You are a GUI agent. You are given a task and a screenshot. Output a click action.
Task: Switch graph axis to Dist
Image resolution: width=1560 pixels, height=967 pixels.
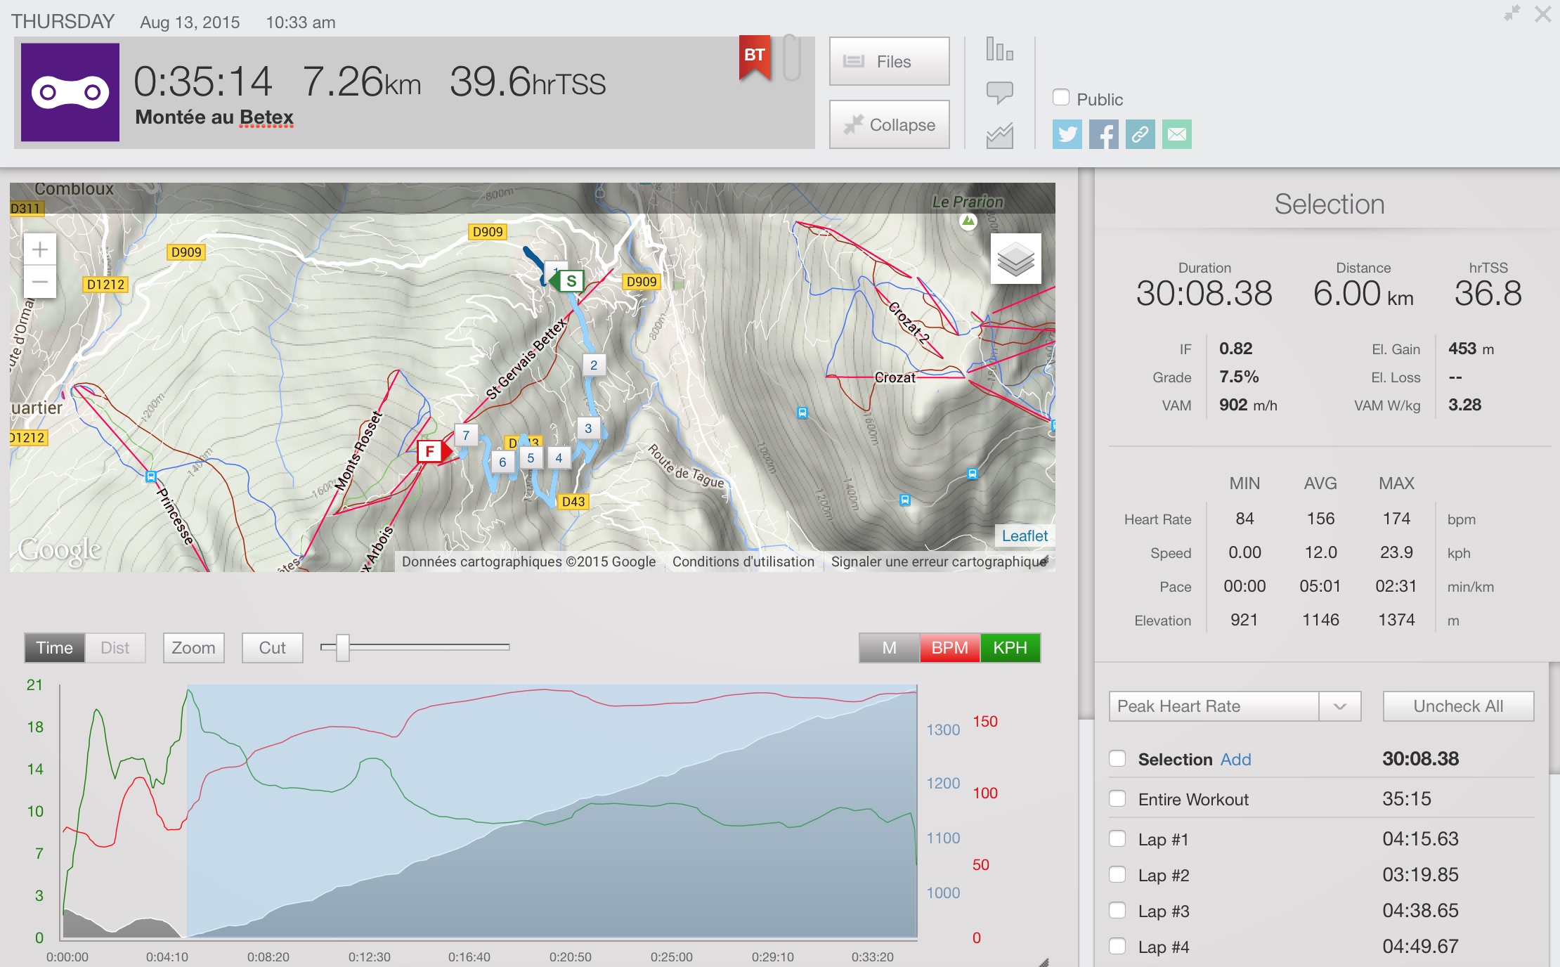coord(115,648)
